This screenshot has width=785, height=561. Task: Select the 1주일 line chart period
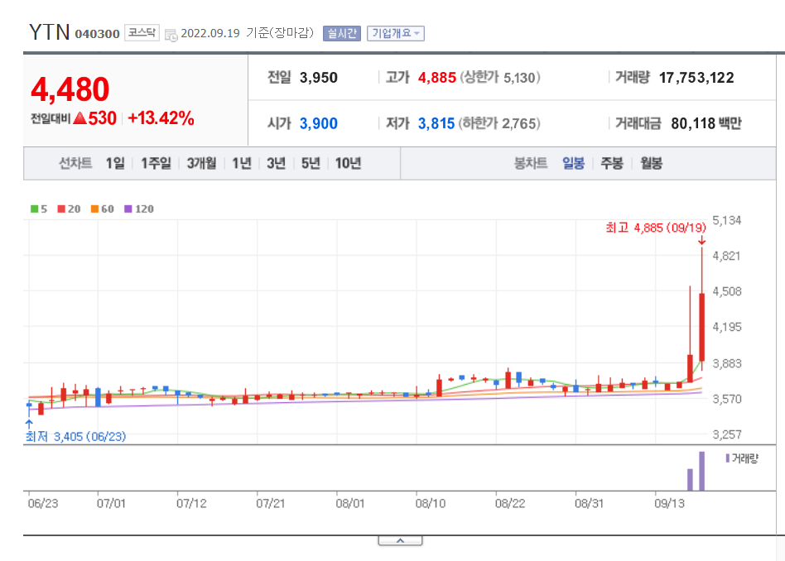[x=156, y=163]
